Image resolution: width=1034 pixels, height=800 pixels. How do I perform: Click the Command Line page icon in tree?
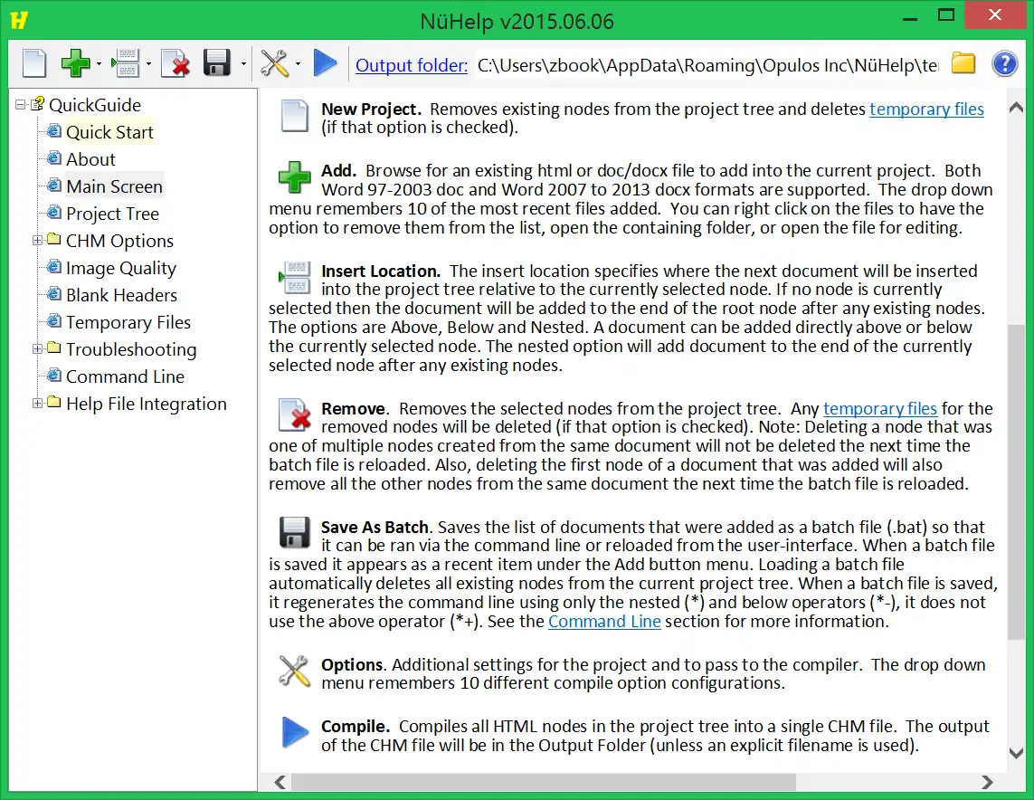pos(54,376)
